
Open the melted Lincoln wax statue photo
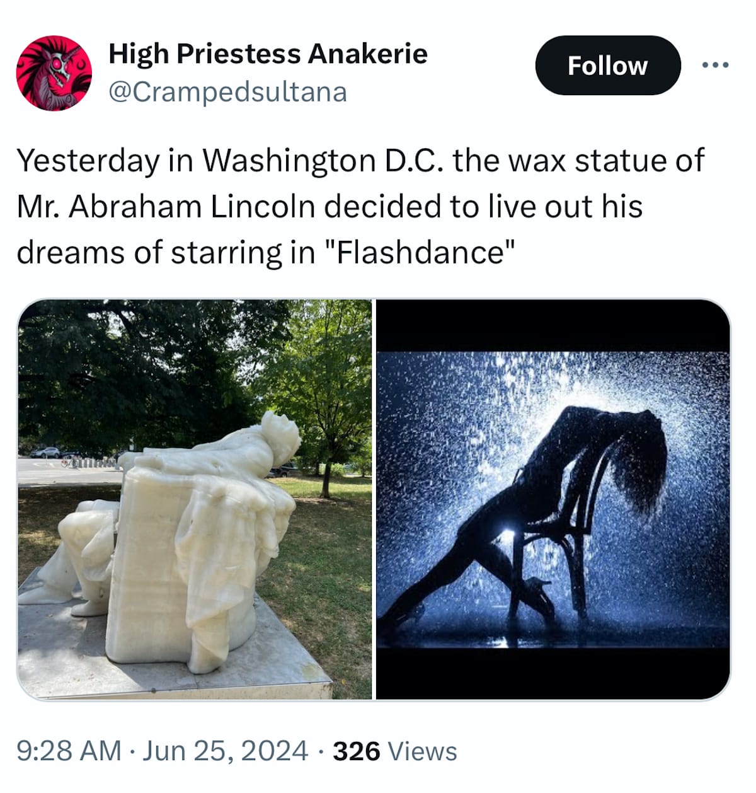click(x=195, y=499)
